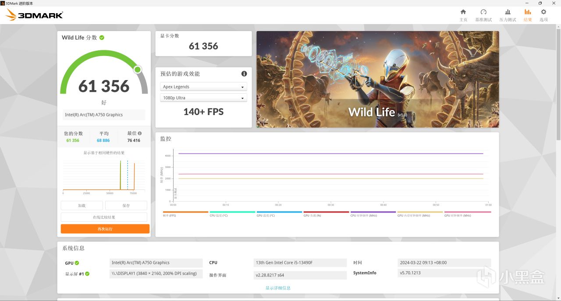Toggle the GPU 内存时钟频率 yellow legend
This screenshot has height=301, width=561.
pos(420,214)
